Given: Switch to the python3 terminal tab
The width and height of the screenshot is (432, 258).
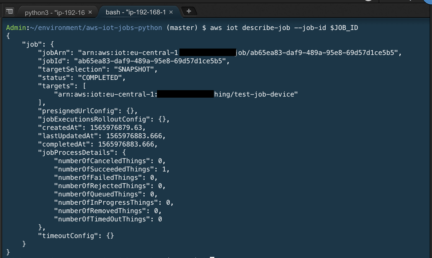Looking at the screenshot, I should pos(55,12).
